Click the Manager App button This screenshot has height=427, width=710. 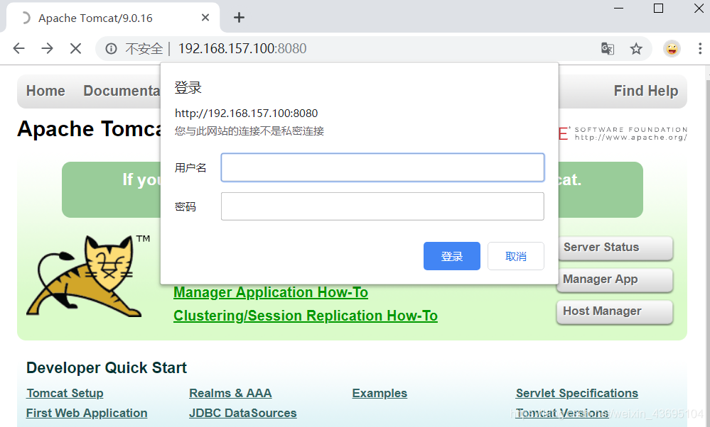tap(615, 279)
